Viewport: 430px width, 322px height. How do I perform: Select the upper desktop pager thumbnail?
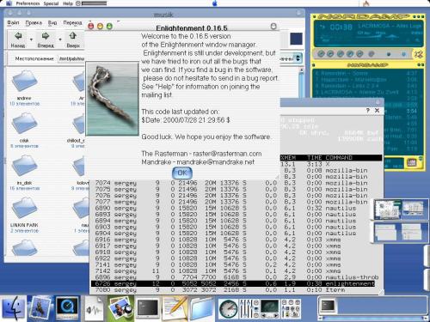click(x=401, y=210)
